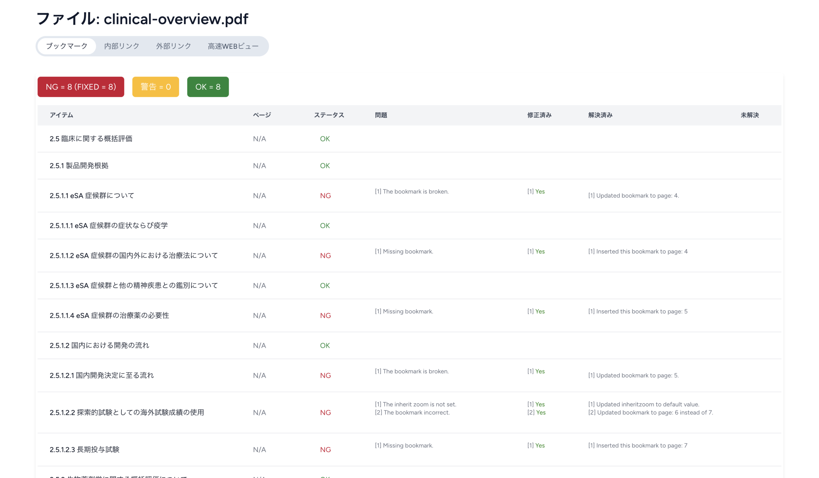This screenshot has width=819, height=478.
Task: Click Missing bookmark issue for 2.5.1.1.4 row
Action: [404, 311]
